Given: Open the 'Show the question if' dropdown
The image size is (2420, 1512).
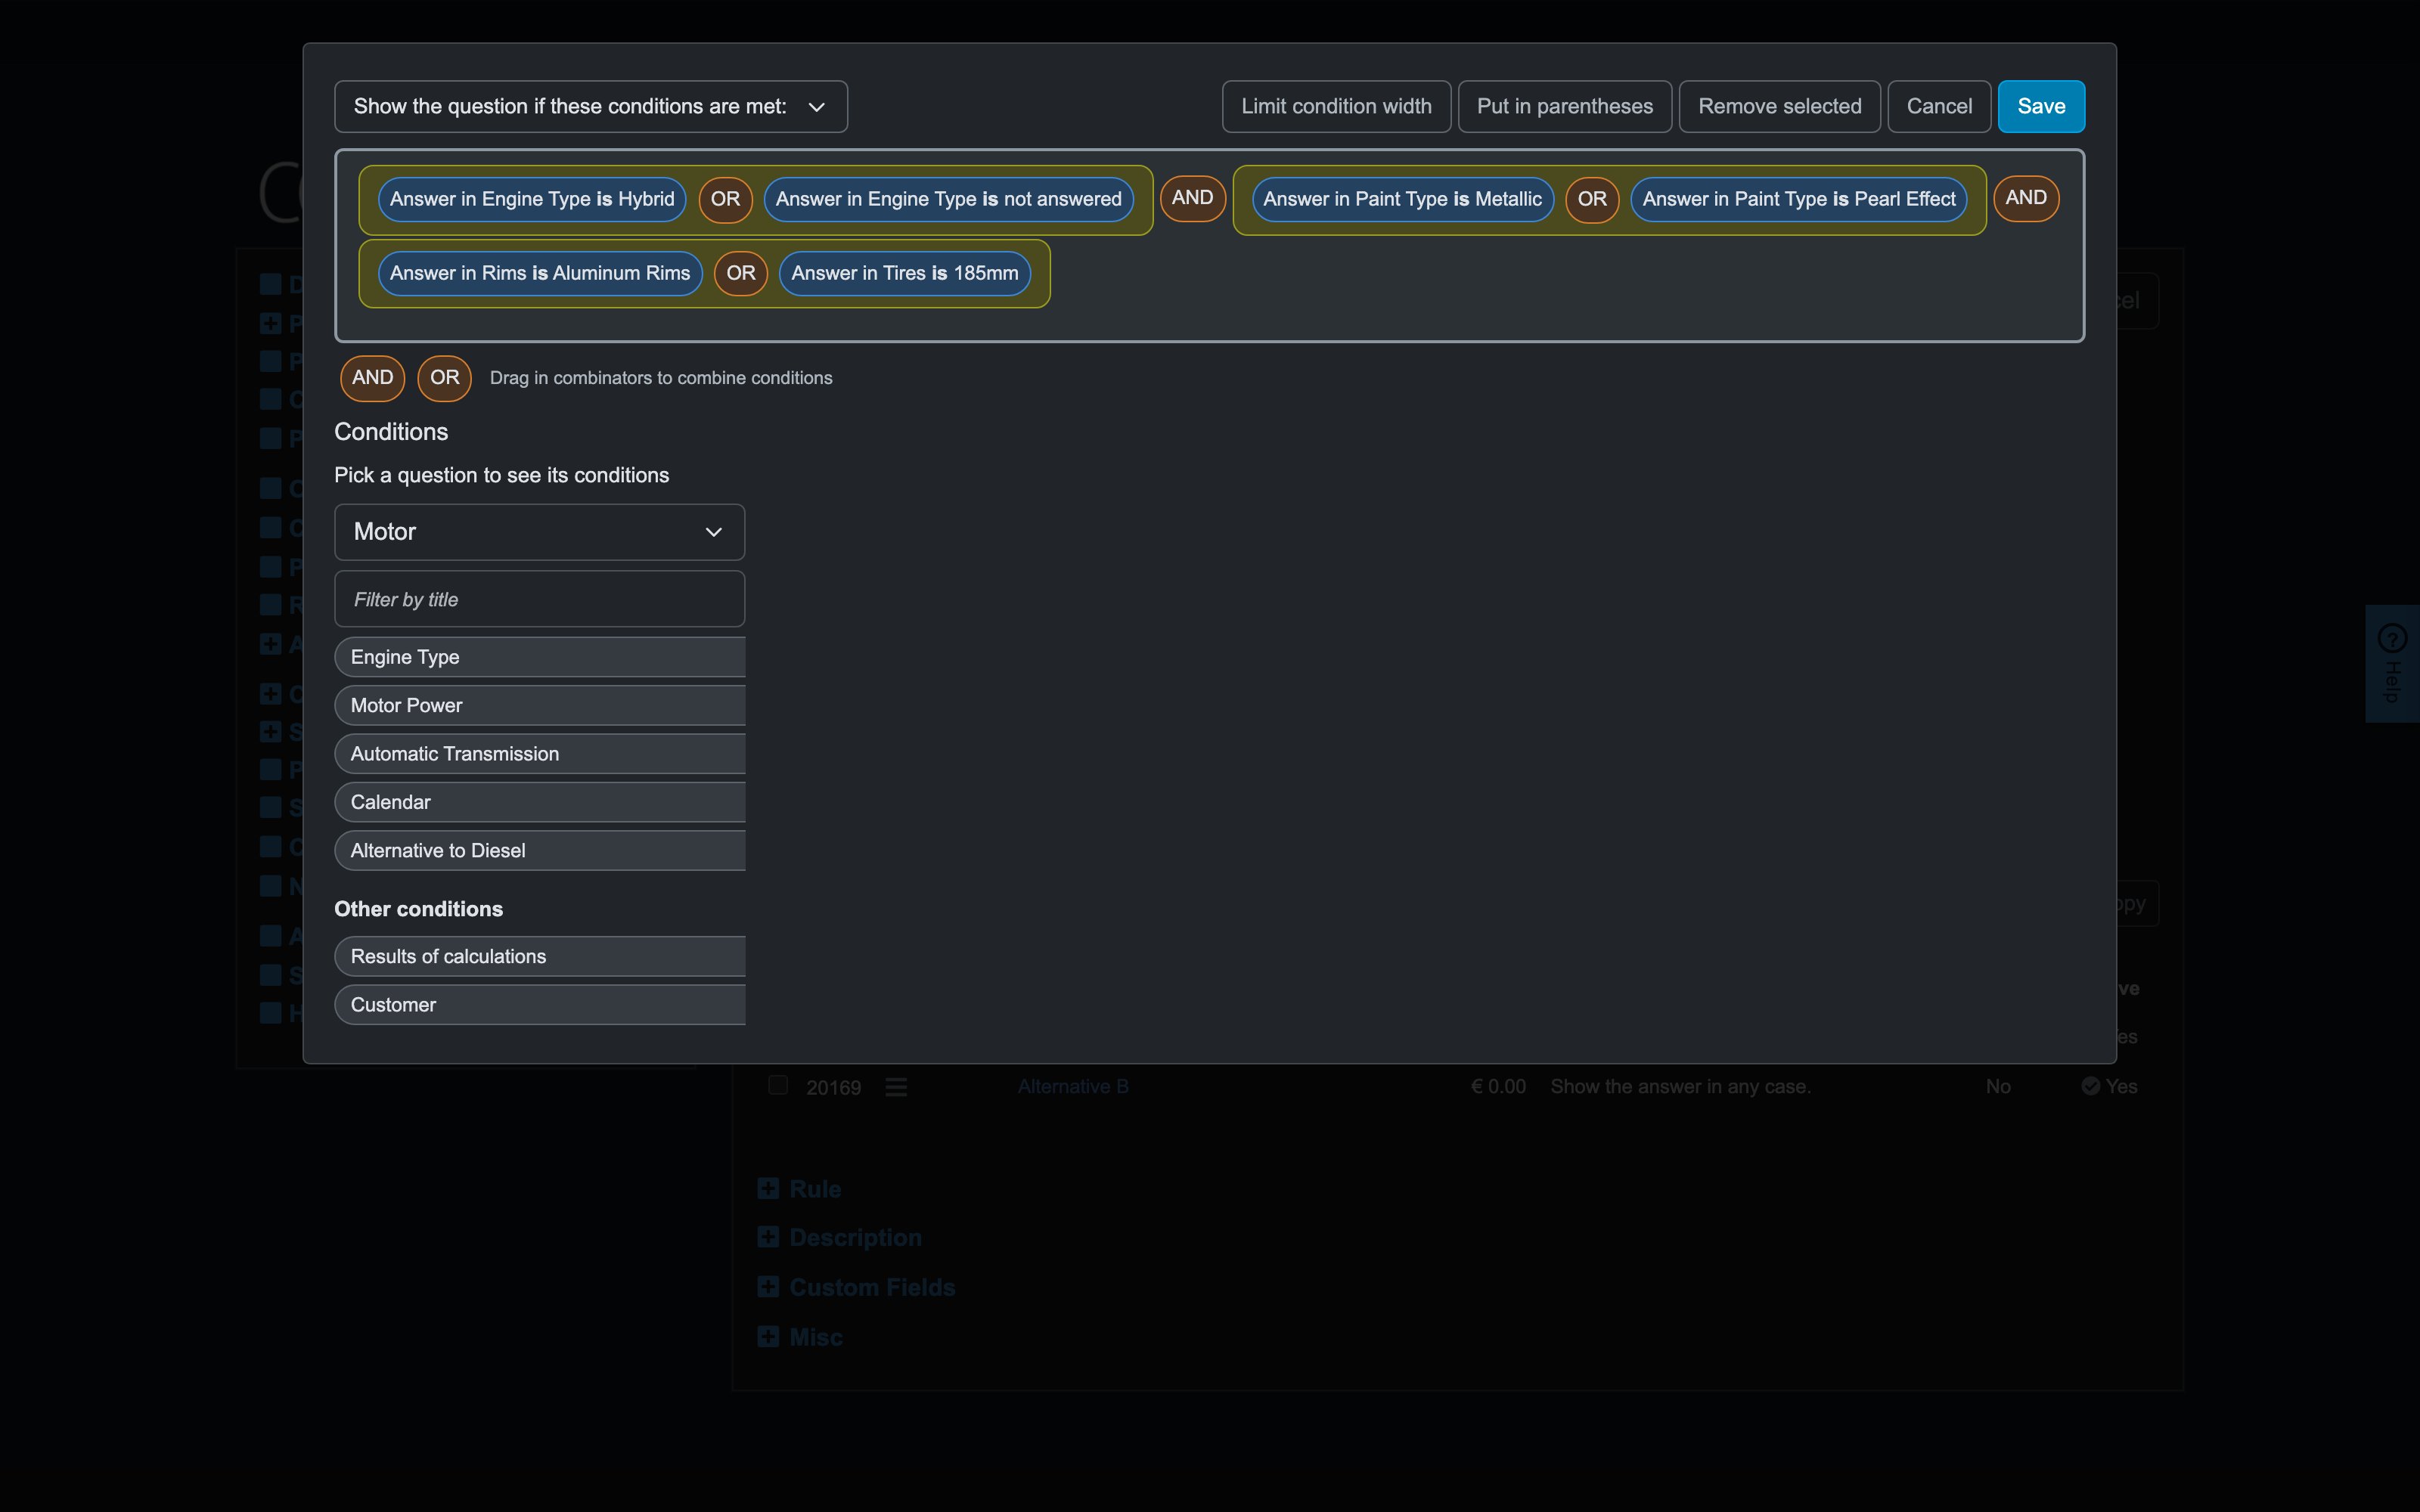Looking at the screenshot, I should (591, 106).
